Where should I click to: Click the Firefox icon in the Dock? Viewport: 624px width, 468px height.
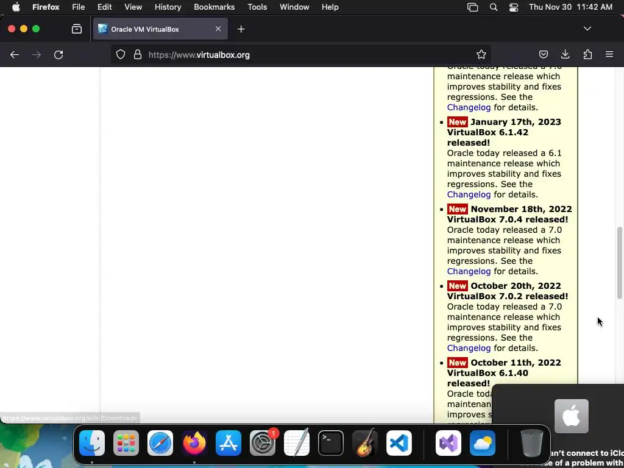click(x=194, y=443)
